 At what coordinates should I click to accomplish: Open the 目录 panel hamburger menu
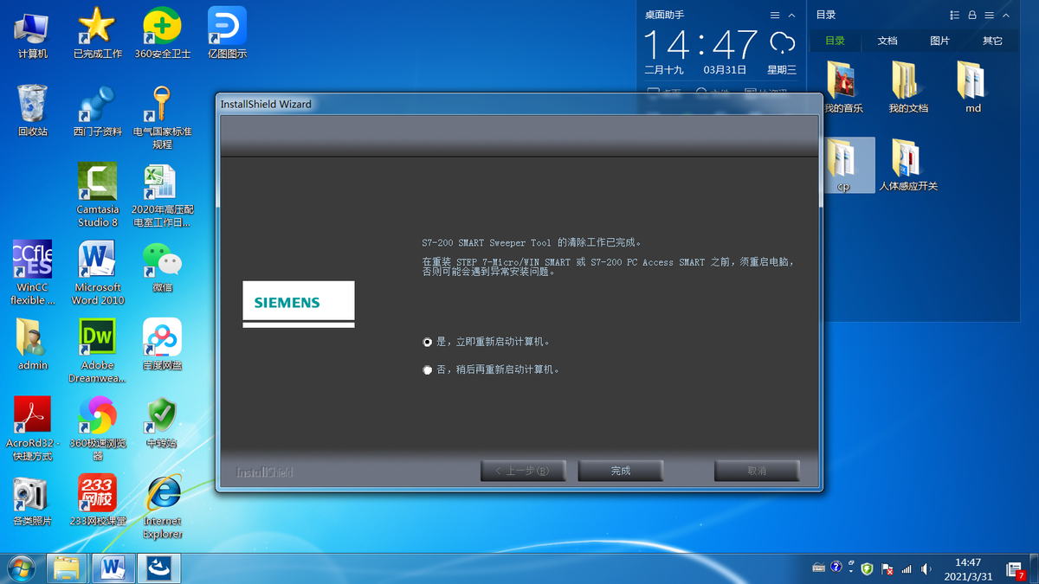(x=989, y=15)
